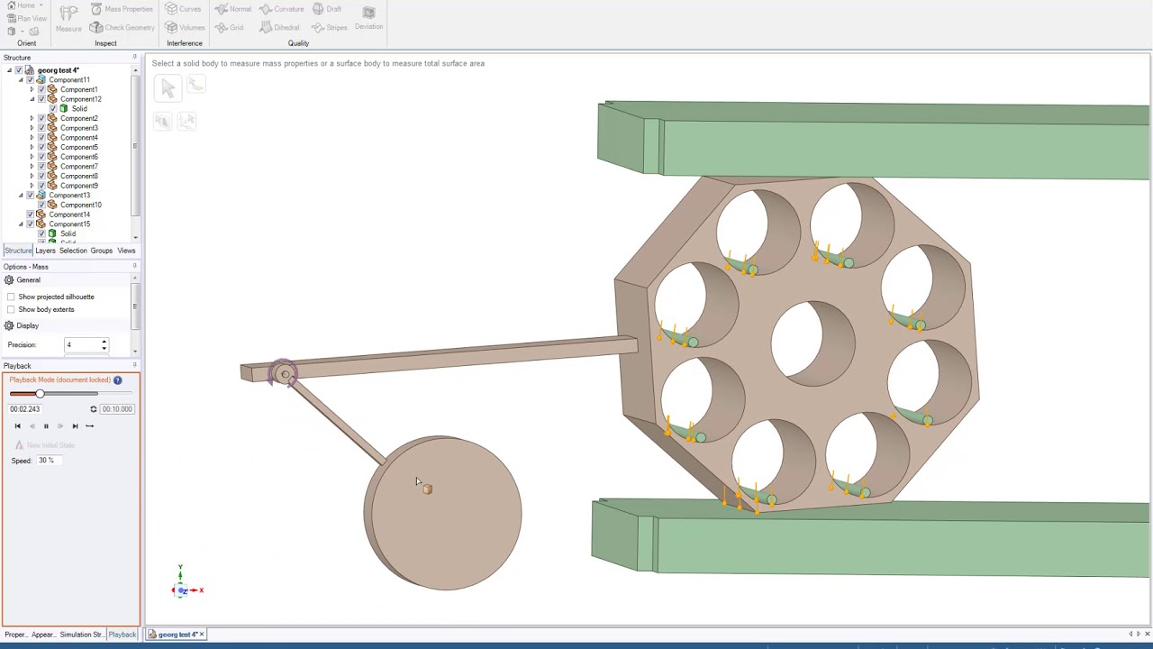The height and width of the screenshot is (649, 1153).
Task: Switch to the Groups tab
Action: click(x=101, y=251)
